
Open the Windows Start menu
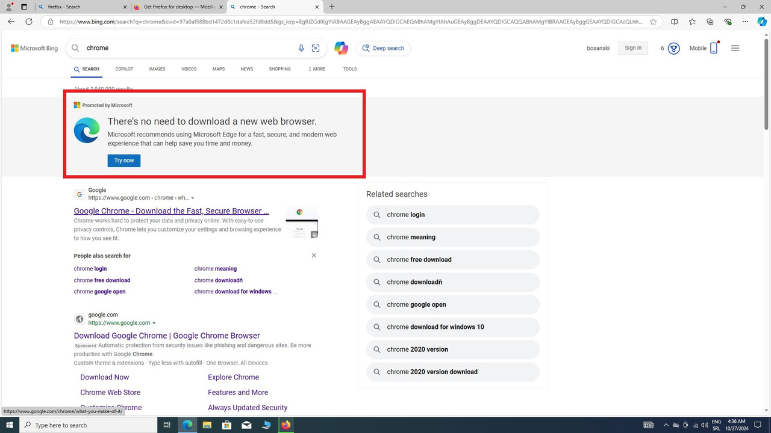(x=10, y=425)
